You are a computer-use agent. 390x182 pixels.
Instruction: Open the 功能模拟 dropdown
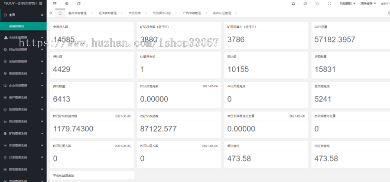click(348, 4)
